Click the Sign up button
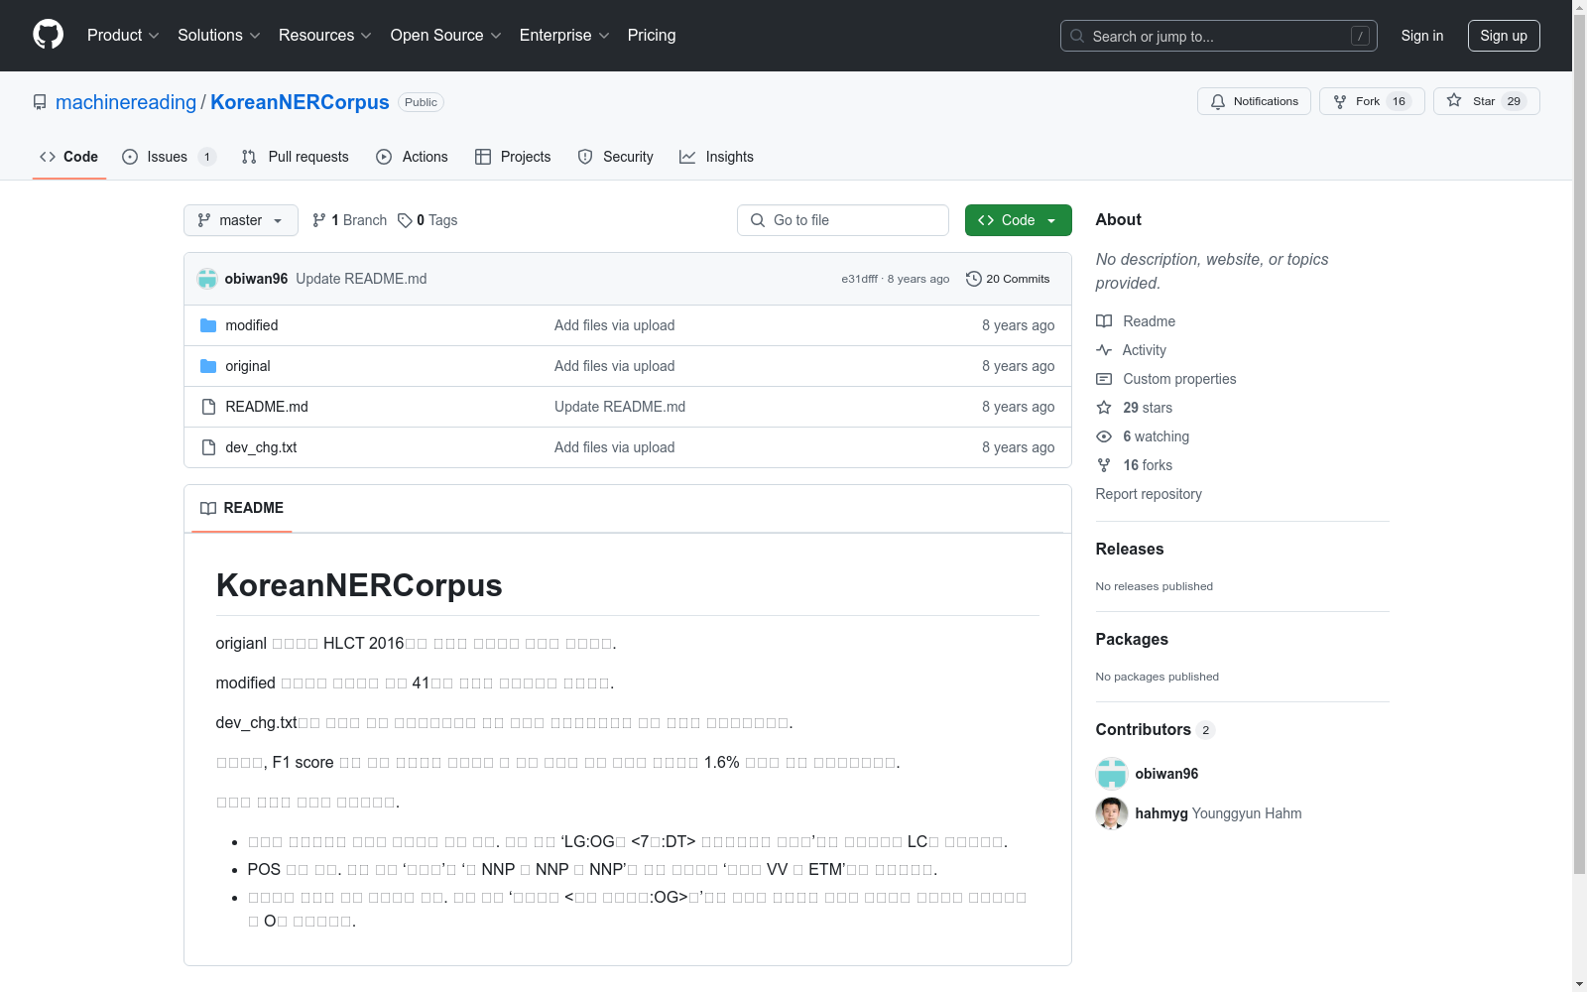The height and width of the screenshot is (992, 1587). point(1504,36)
